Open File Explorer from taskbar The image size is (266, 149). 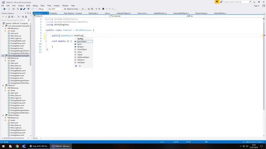pyautogui.click(x=10, y=146)
